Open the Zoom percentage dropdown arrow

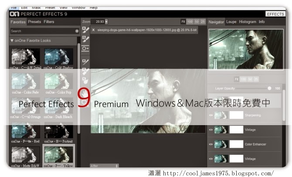[x=106, y=22]
